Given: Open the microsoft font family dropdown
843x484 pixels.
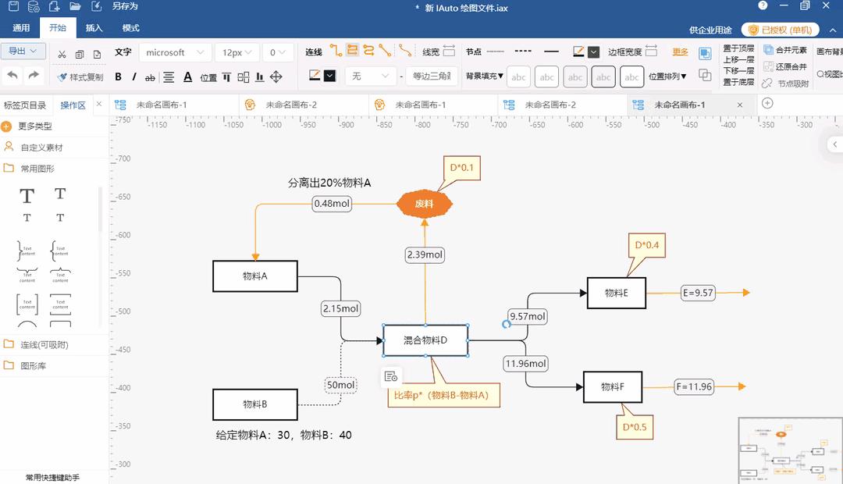Looking at the screenshot, I should tap(175, 52).
